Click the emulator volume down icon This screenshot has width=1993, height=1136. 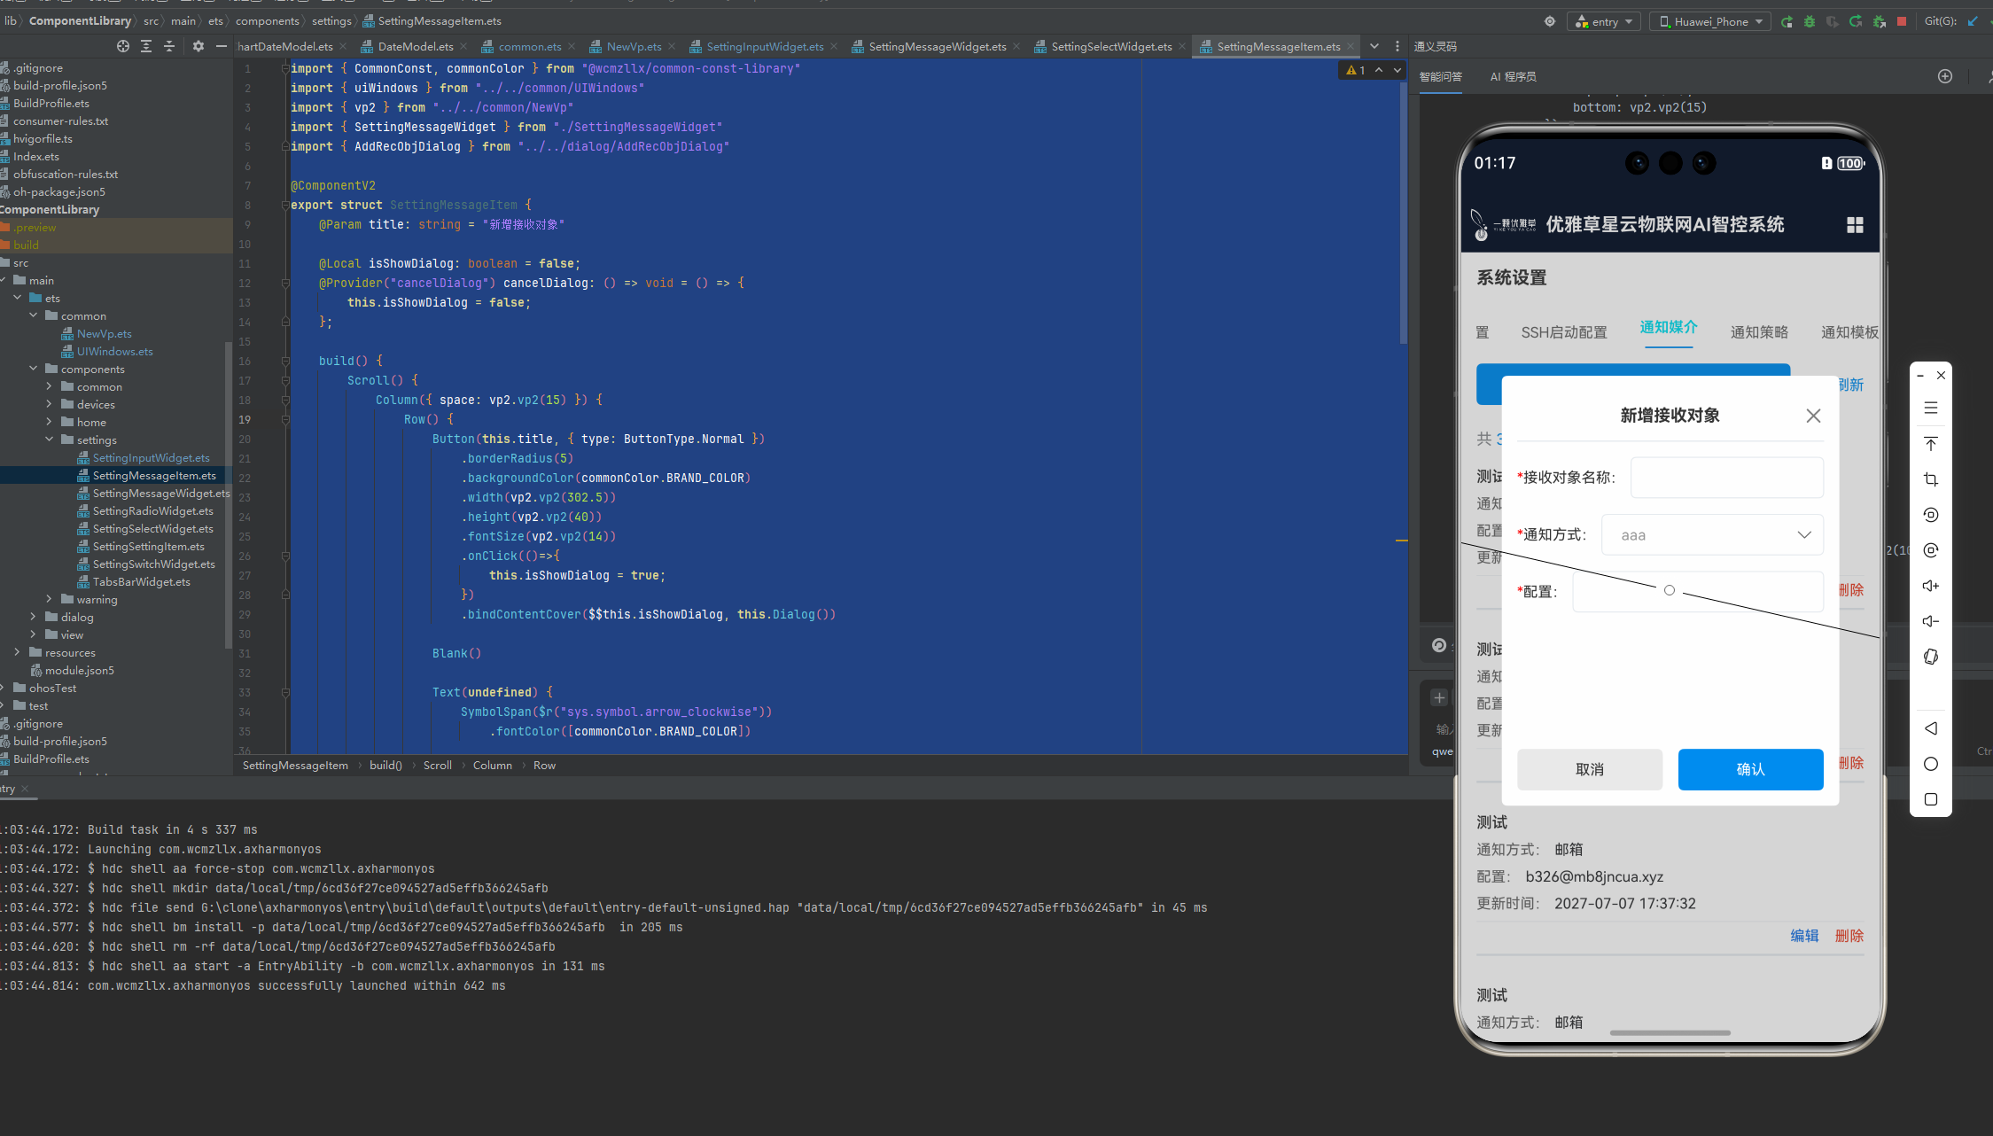[1931, 621]
